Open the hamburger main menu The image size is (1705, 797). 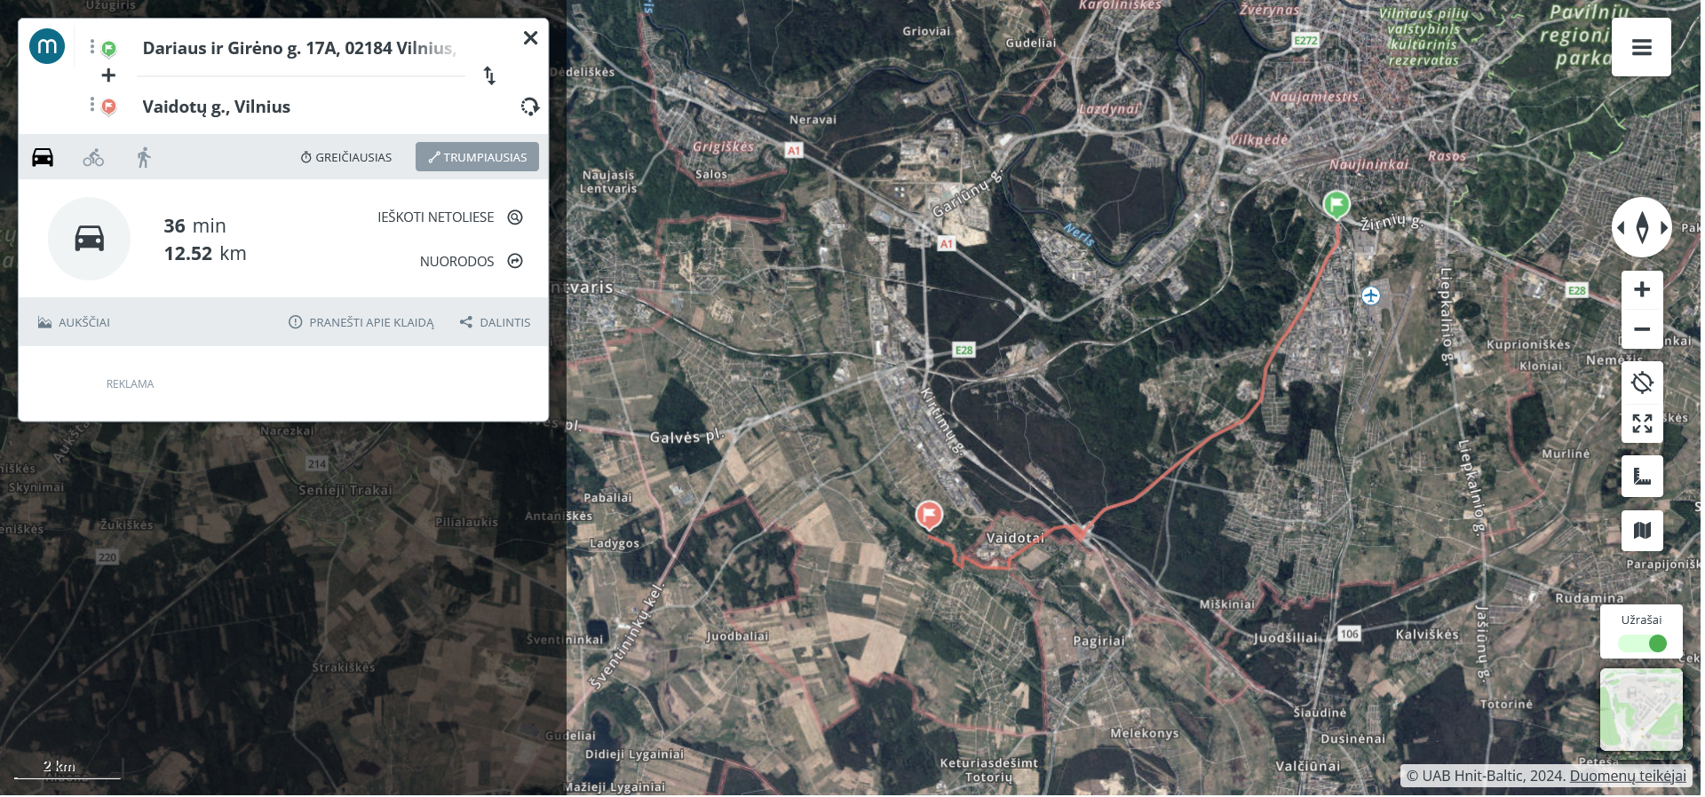(1641, 47)
